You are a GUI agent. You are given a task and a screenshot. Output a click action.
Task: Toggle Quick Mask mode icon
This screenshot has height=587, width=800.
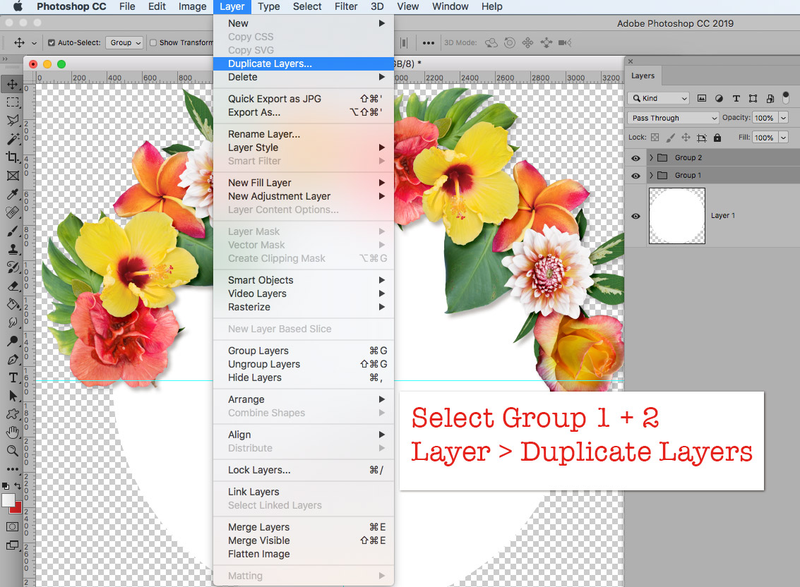point(12,527)
